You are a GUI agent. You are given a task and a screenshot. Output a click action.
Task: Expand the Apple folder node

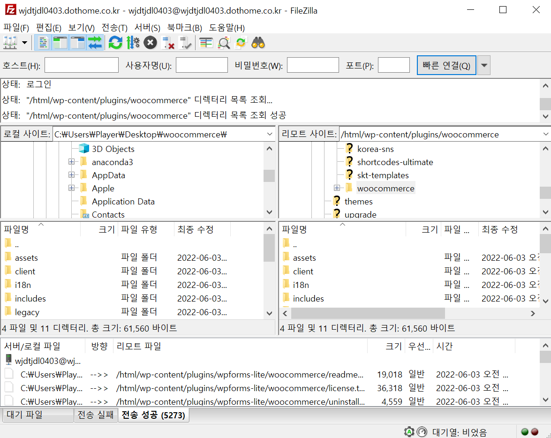71,188
